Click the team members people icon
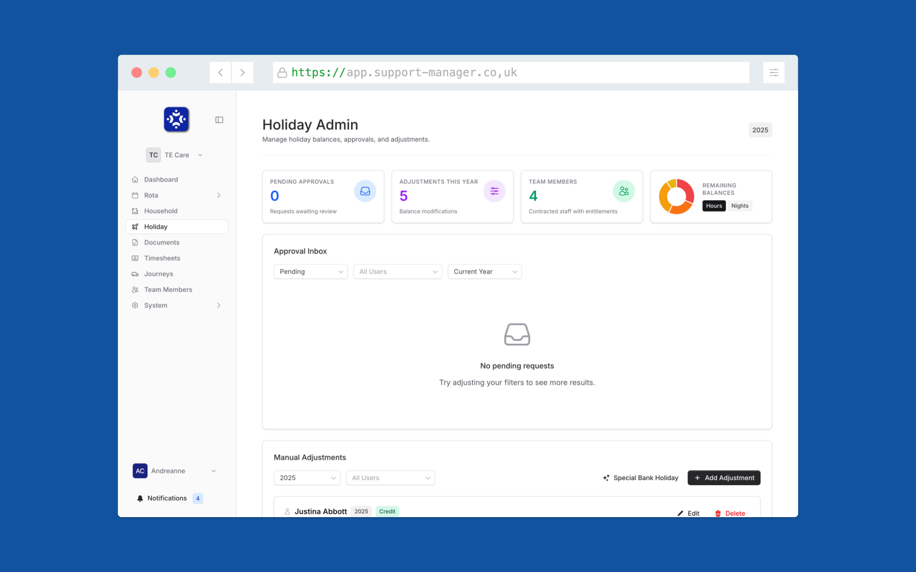This screenshot has width=916, height=572. [624, 191]
